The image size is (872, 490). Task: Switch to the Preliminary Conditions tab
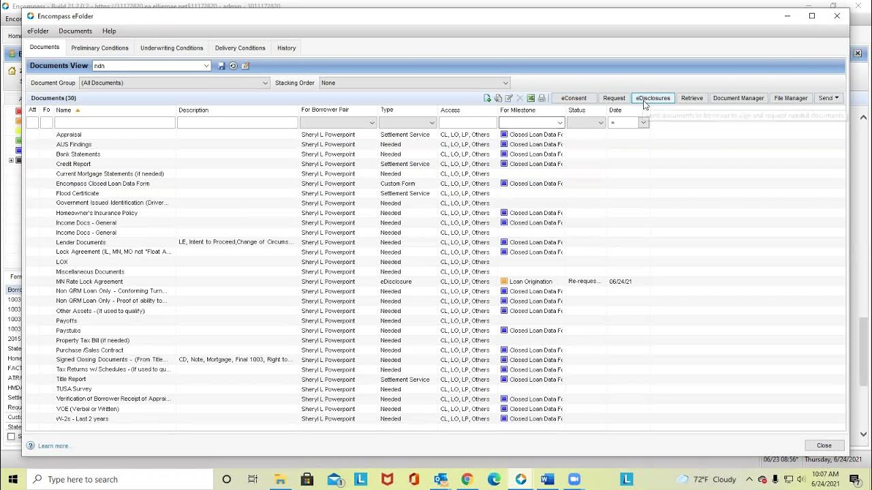99,48
